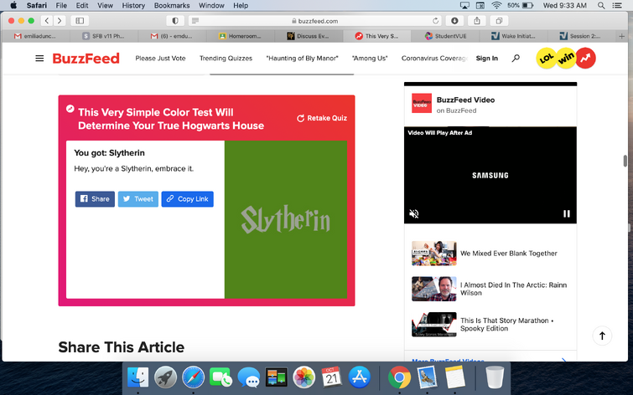Show all tabs overview
The image size is (633, 395).
[x=499, y=21]
